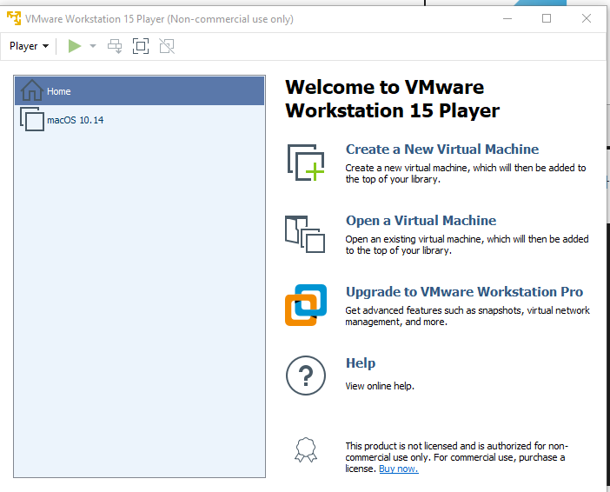Click the Unity mode toolbar icon
The width and height of the screenshot is (610, 492).
(167, 46)
